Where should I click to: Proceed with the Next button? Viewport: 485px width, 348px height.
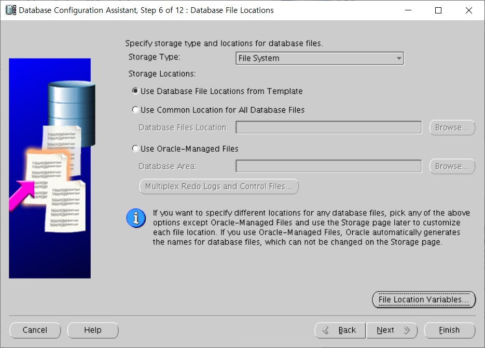point(392,330)
